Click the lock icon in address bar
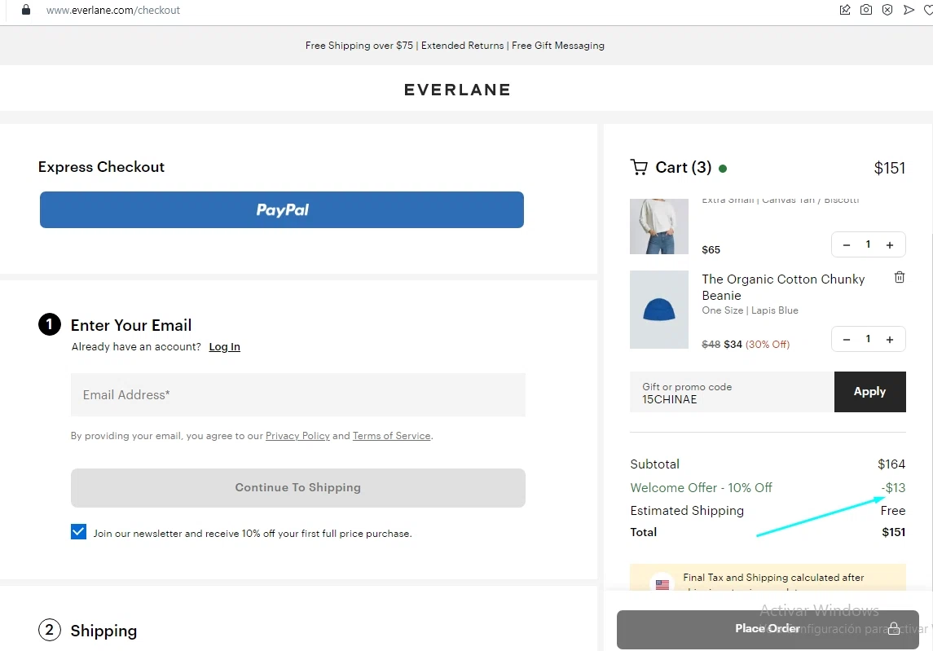This screenshot has height=651, width=933. (25, 10)
